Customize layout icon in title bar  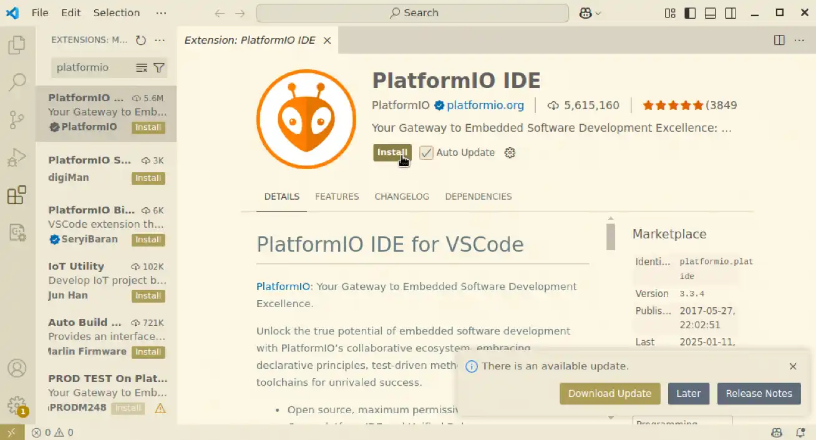pos(670,13)
